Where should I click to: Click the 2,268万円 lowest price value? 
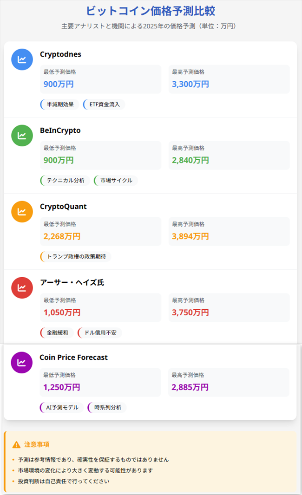[62, 236]
